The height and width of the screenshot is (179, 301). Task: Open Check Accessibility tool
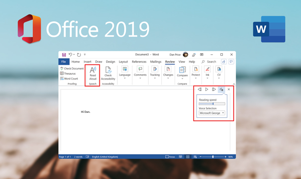(108, 74)
